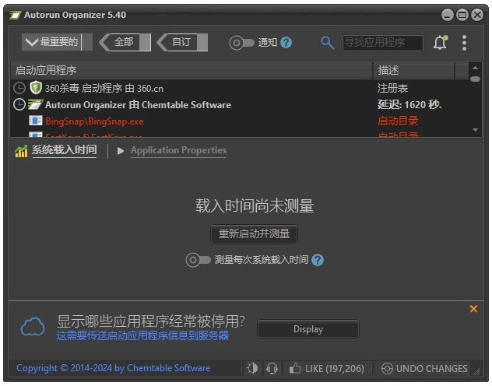Enable the 测量每次系统载入时间 switch
Image resolution: width=492 pixels, height=386 pixels.
click(x=198, y=260)
